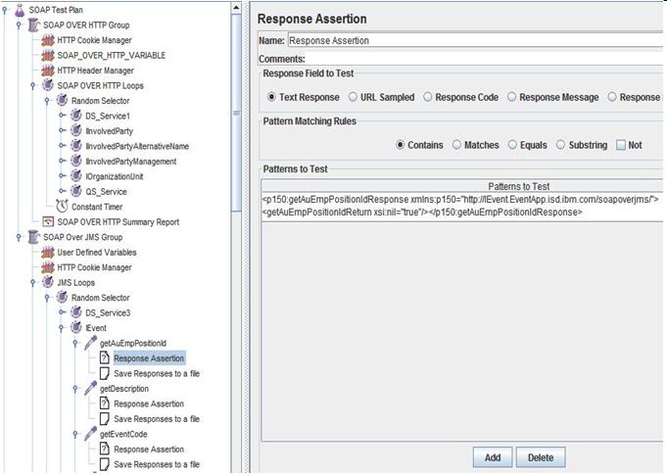
Task: Click the DS_Service3 controller icon
Action: tap(76, 312)
